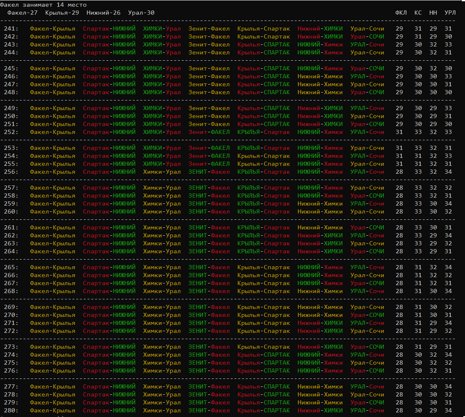
Task: Select 'КРЫЛЬЯ-Спартак' in row 261
Action: (x=264, y=227)
